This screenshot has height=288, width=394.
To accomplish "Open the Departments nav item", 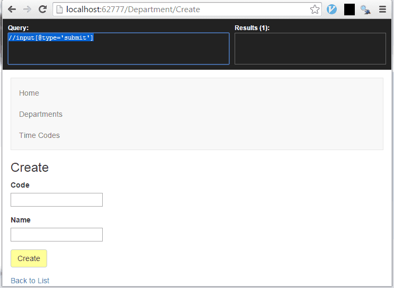I will point(41,114).
